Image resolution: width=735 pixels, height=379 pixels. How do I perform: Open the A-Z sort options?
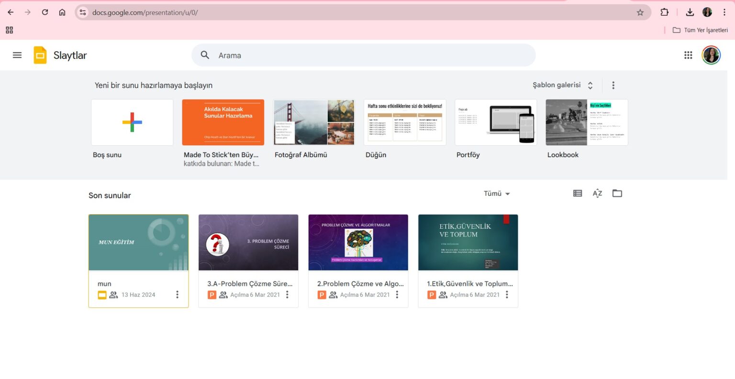click(x=597, y=194)
